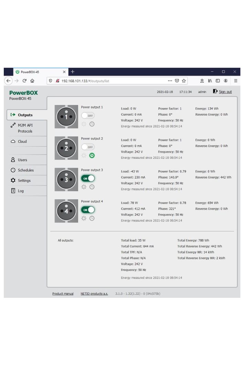Open the Product manual link
This screenshot has width=244, height=366.
pyautogui.click(x=63, y=294)
